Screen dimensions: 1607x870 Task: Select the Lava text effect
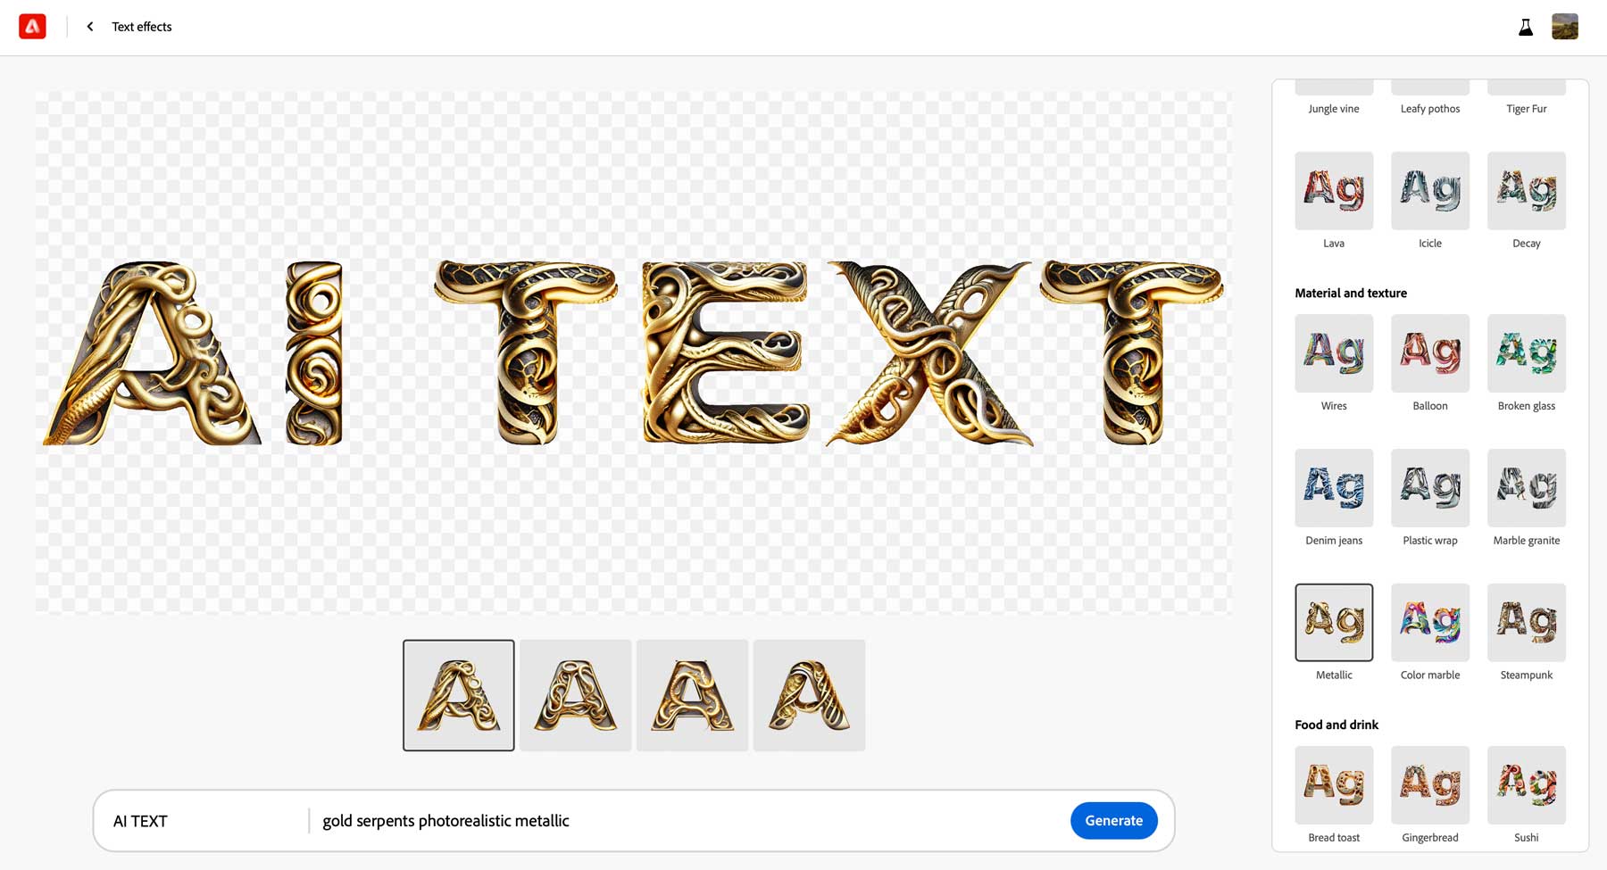point(1334,190)
